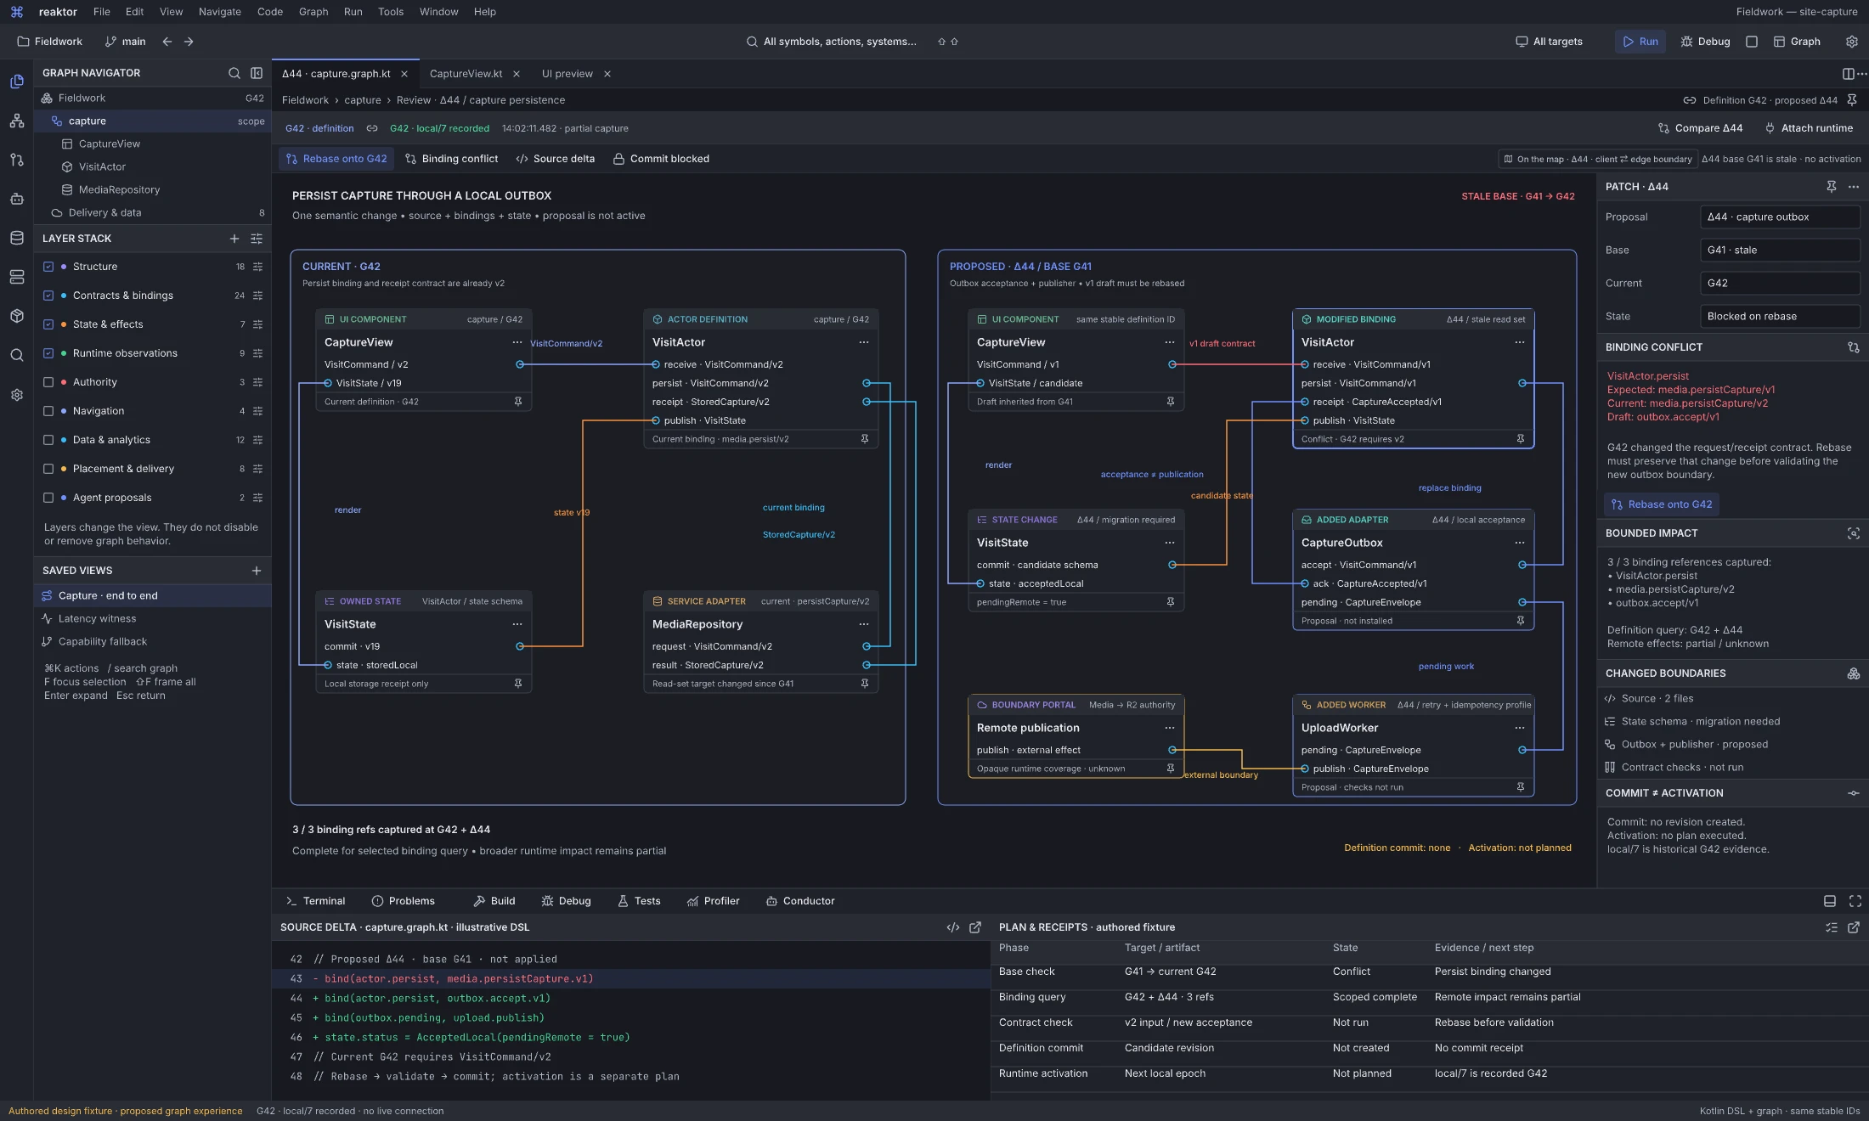The image size is (1869, 1121).
Task: Open the All targets selector
Action: pos(1550,42)
